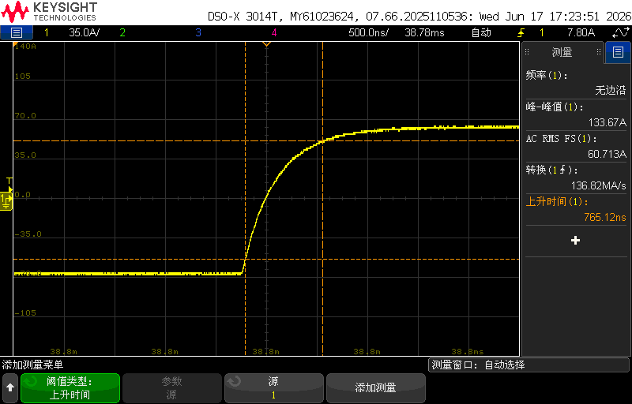Click the 136.82MA/s slew rate value
Image resolution: width=632 pixels, height=404 pixels.
[598, 185]
